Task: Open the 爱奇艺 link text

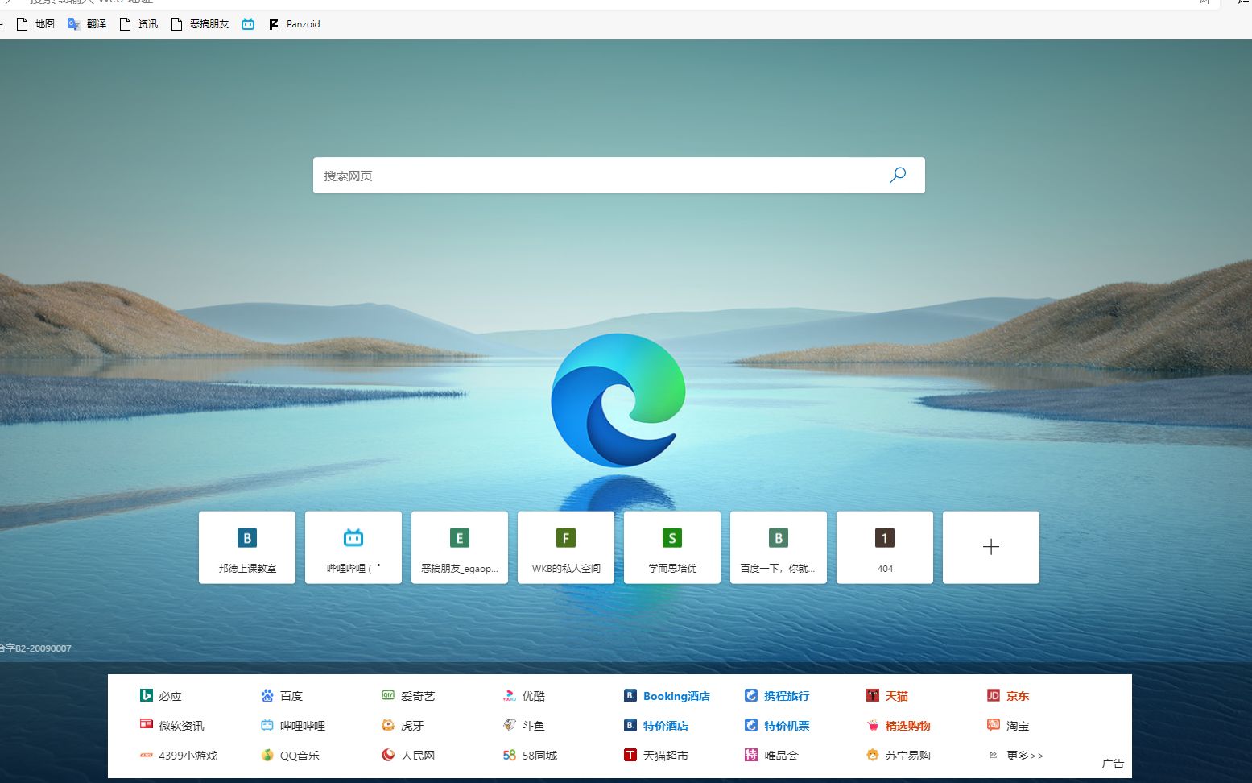Action: coord(418,696)
